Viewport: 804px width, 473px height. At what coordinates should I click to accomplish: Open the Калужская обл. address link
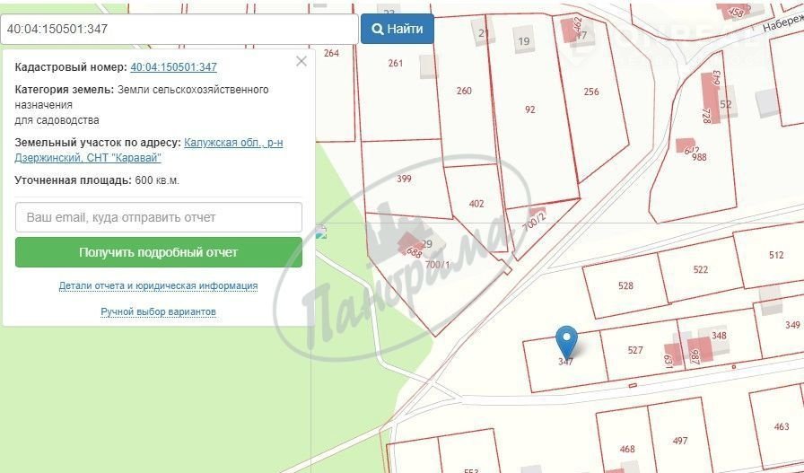point(232,143)
